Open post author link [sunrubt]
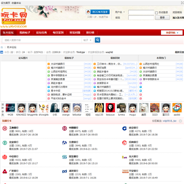The image size is (184, 184). click(132, 75)
